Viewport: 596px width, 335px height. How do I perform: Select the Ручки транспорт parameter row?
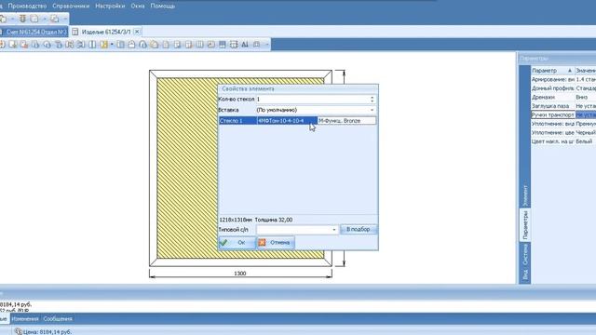point(563,114)
